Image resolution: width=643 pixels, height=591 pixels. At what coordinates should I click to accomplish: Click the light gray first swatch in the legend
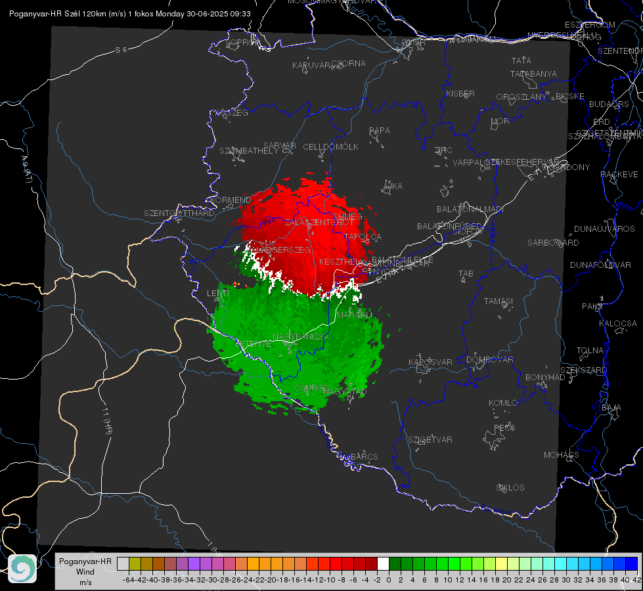pyautogui.click(x=123, y=563)
